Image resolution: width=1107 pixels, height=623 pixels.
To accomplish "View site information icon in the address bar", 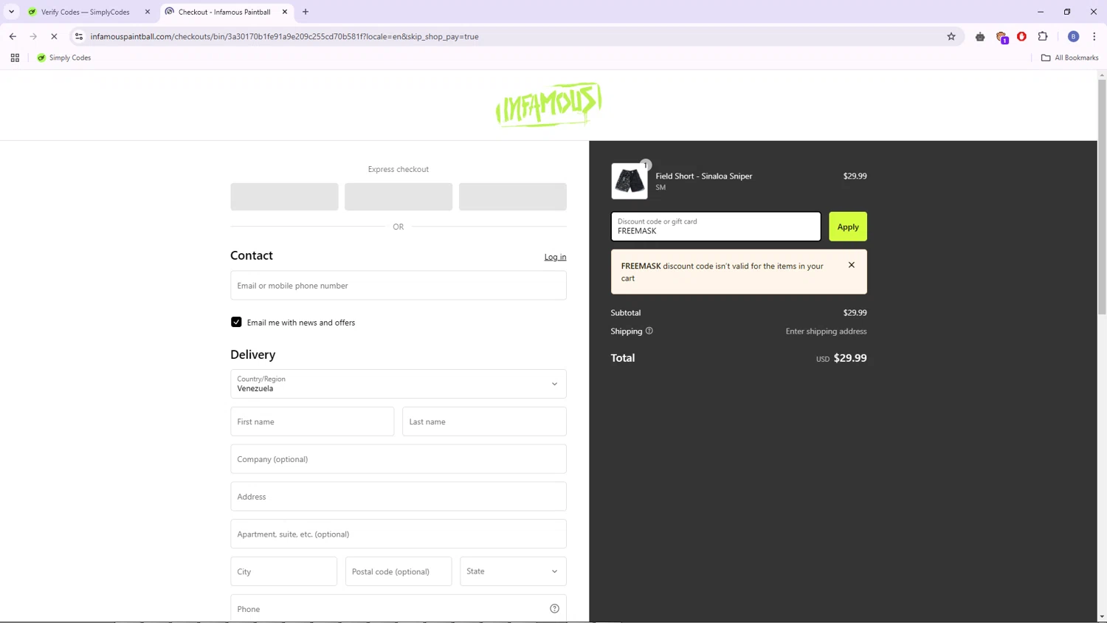I will coord(79,36).
